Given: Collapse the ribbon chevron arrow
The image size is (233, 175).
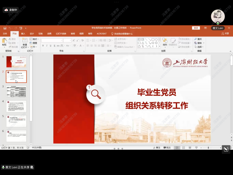Looking at the screenshot, I should point(230,51).
